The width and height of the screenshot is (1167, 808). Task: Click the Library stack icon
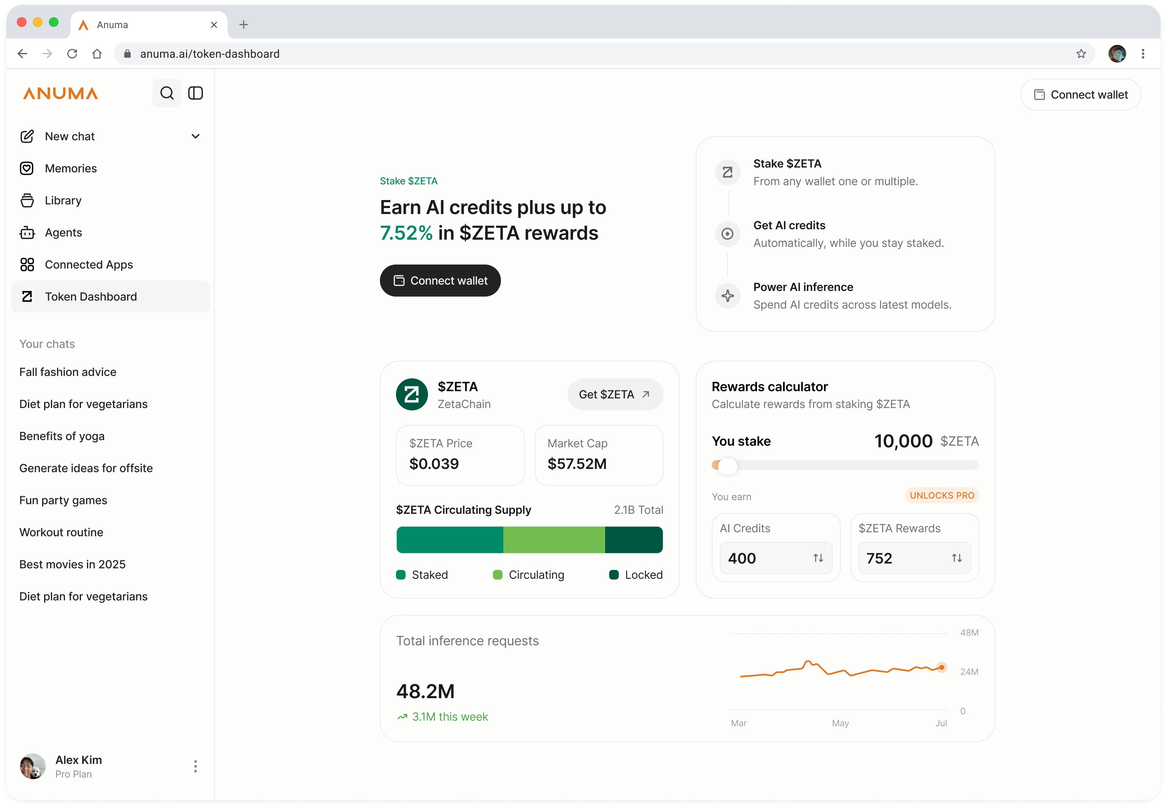pyautogui.click(x=27, y=200)
